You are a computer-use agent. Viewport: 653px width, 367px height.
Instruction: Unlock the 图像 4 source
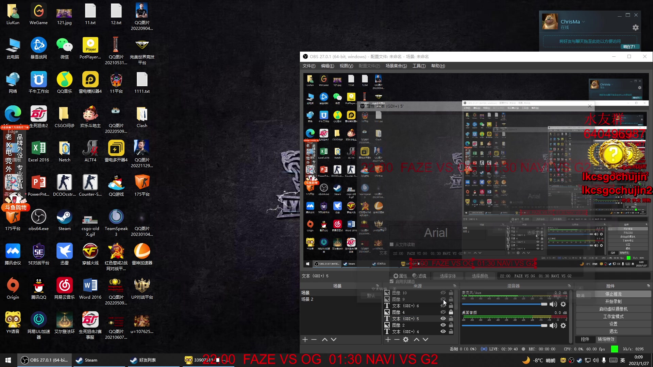(451, 312)
